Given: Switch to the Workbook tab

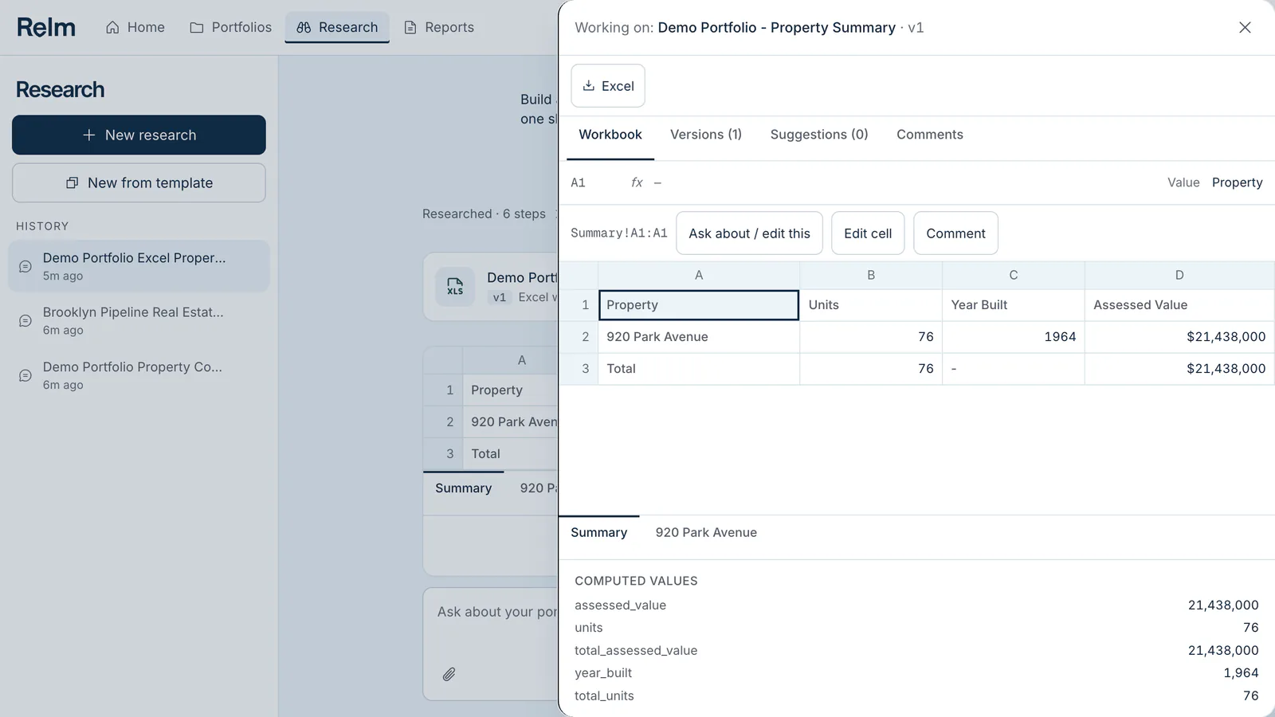Looking at the screenshot, I should click(610, 135).
